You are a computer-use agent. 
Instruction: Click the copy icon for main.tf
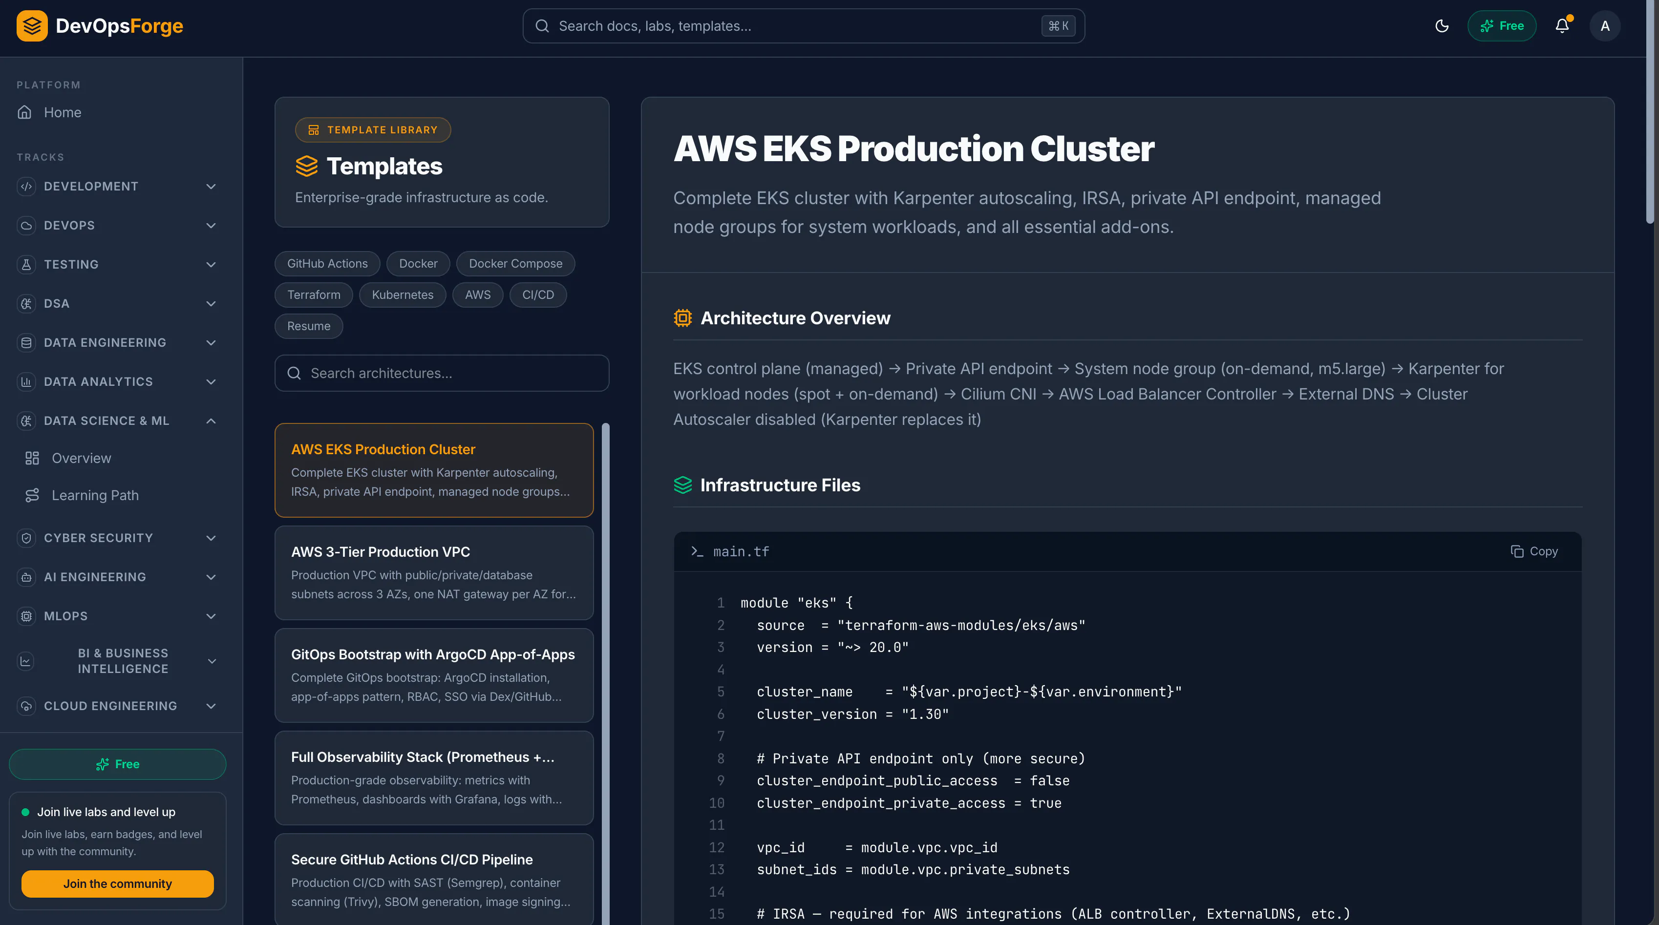tap(1517, 552)
